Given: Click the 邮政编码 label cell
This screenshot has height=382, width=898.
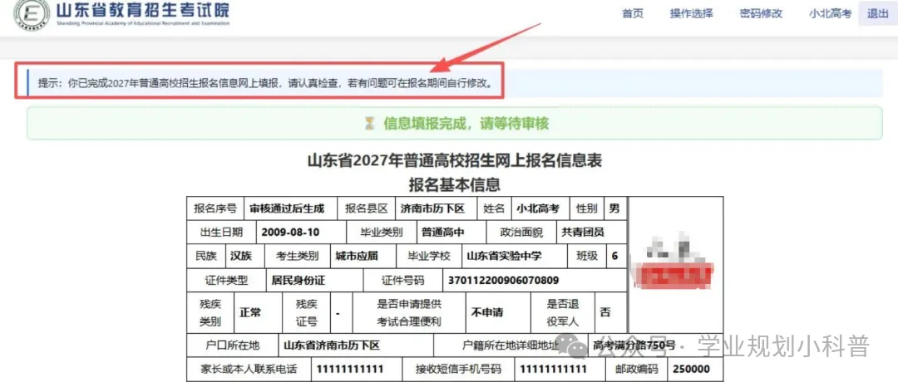Looking at the screenshot, I should pos(638,369).
